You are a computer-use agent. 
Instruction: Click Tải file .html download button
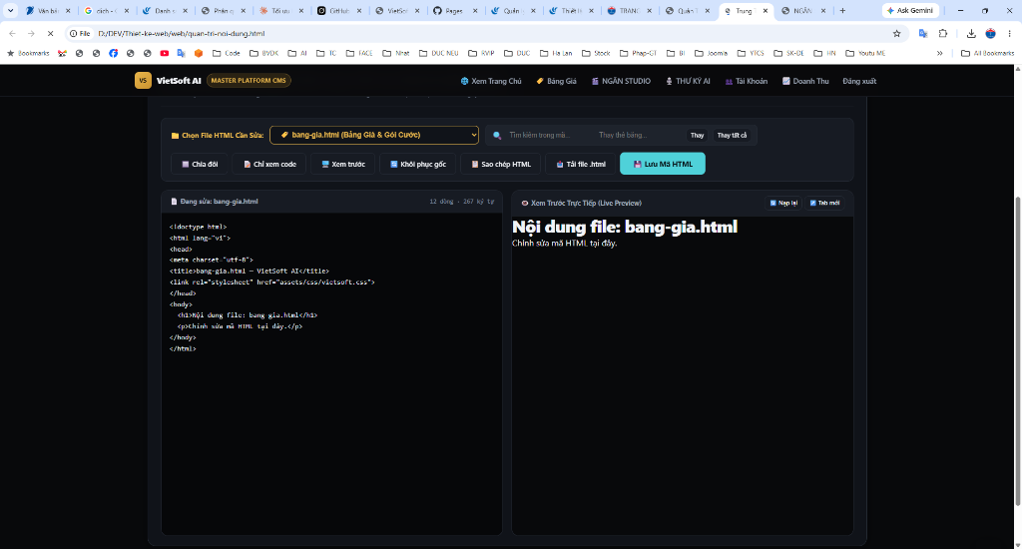[x=580, y=164]
